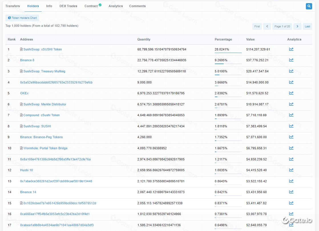Open the Binance 8 address link
The width and height of the screenshot is (319, 231).
click(27, 60)
